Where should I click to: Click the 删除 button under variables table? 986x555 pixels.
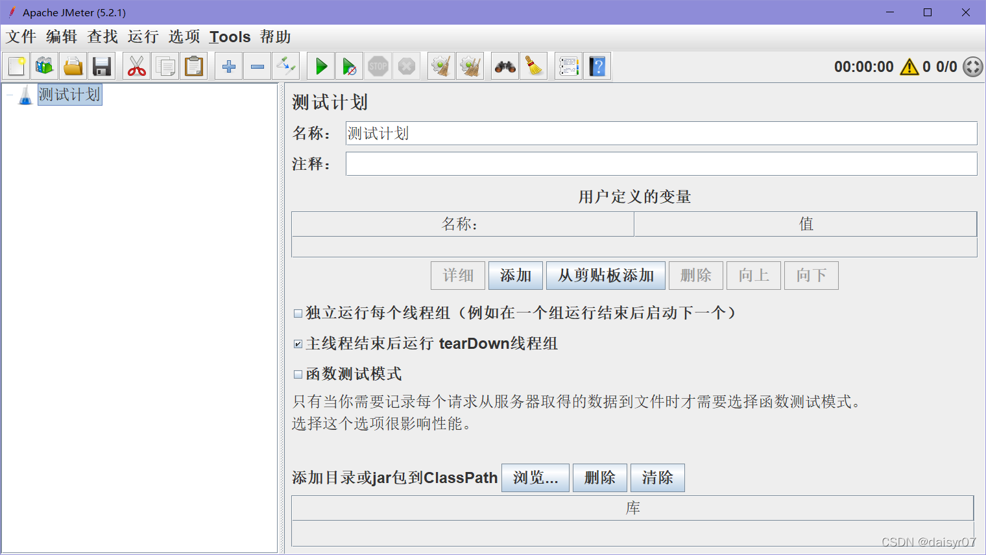point(696,276)
